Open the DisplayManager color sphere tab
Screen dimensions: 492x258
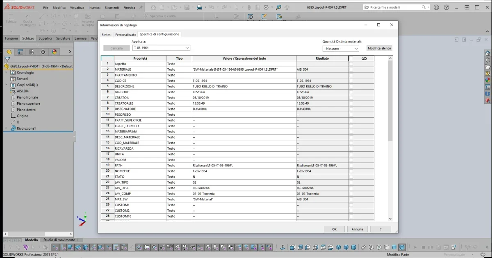coord(54,52)
